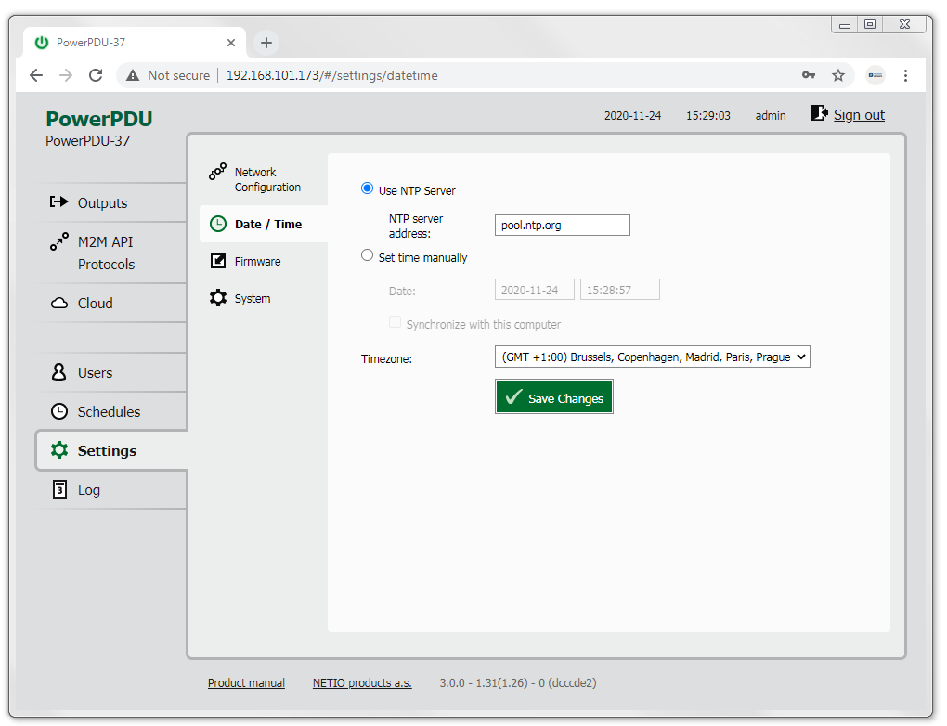Click the M2M API Protocols icon
947x726 pixels.
pyautogui.click(x=59, y=242)
